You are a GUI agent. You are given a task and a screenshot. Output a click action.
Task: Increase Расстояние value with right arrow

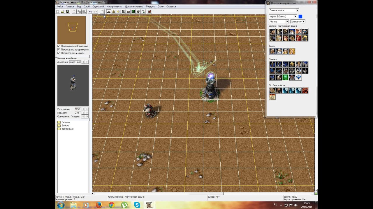[87, 109]
